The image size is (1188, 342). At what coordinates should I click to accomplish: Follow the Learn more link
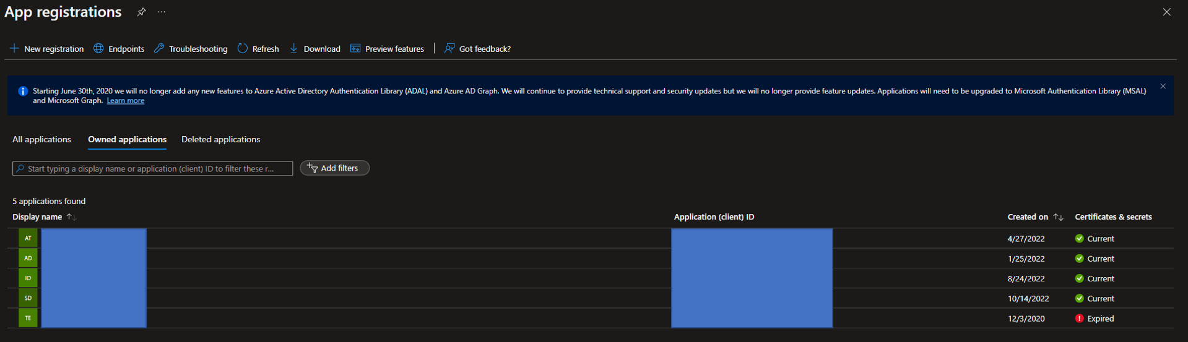coord(125,101)
